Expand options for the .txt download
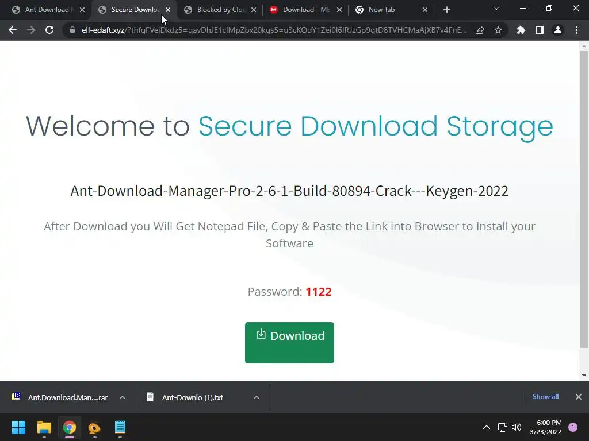 [x=257, y=397]
